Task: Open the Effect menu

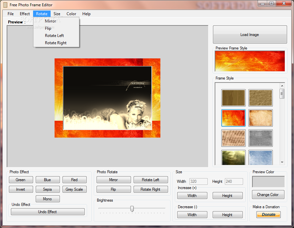Action: (x=25, y=14)
